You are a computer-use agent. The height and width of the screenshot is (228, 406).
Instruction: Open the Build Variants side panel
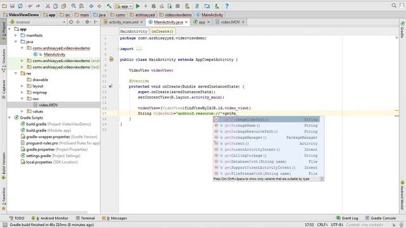click(x=4, y=166)
